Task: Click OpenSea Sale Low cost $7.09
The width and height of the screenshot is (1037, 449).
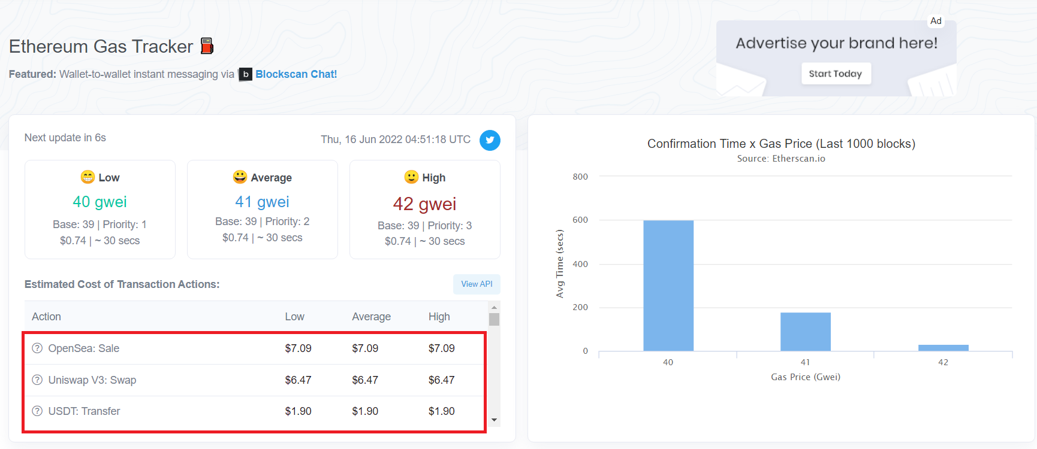Action: pyautogui.click(x=299, y=348)
